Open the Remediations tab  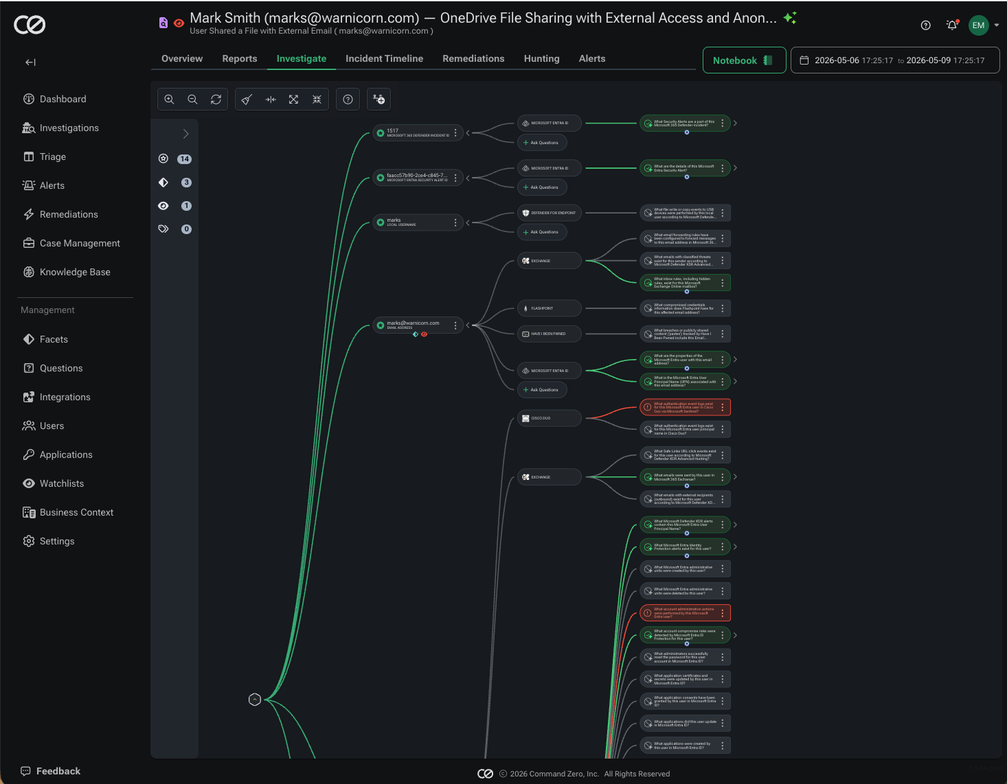(473, 59)
